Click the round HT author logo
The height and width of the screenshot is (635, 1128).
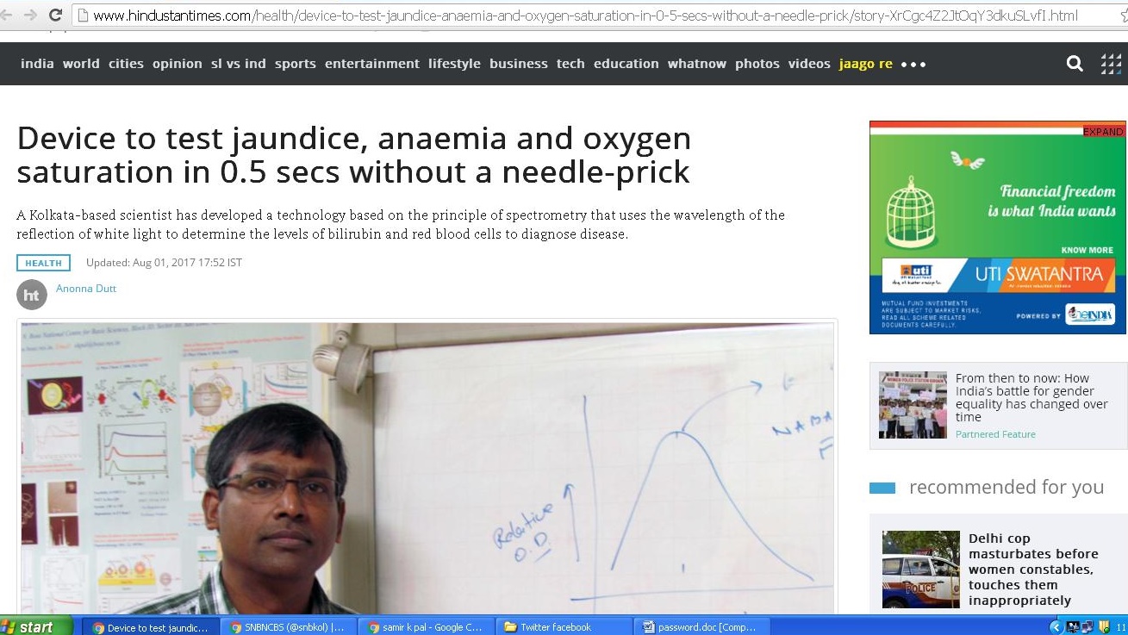click(x=32, y=295)
